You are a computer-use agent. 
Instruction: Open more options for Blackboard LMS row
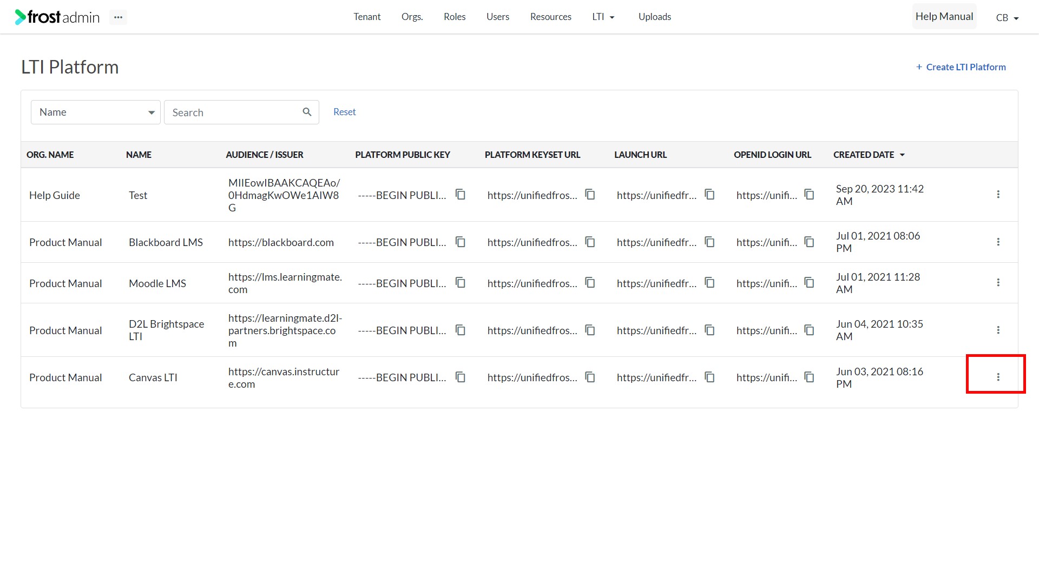(x=998, y=242)
